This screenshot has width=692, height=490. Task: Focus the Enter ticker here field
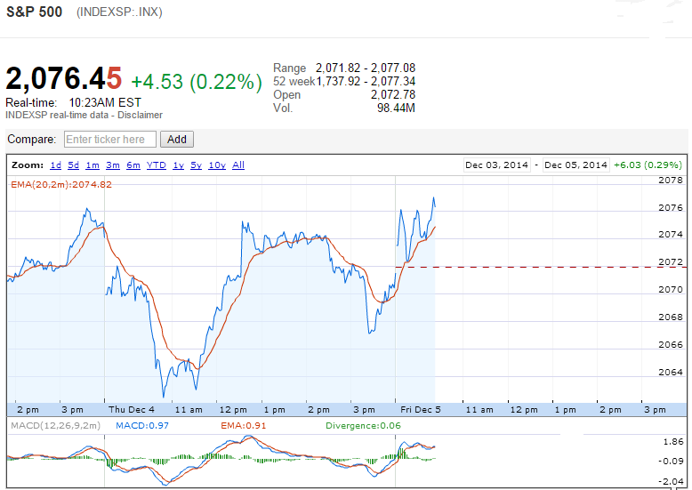(110, 140)
